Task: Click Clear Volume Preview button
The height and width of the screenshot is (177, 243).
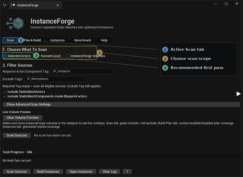Action: coord(23,118)
